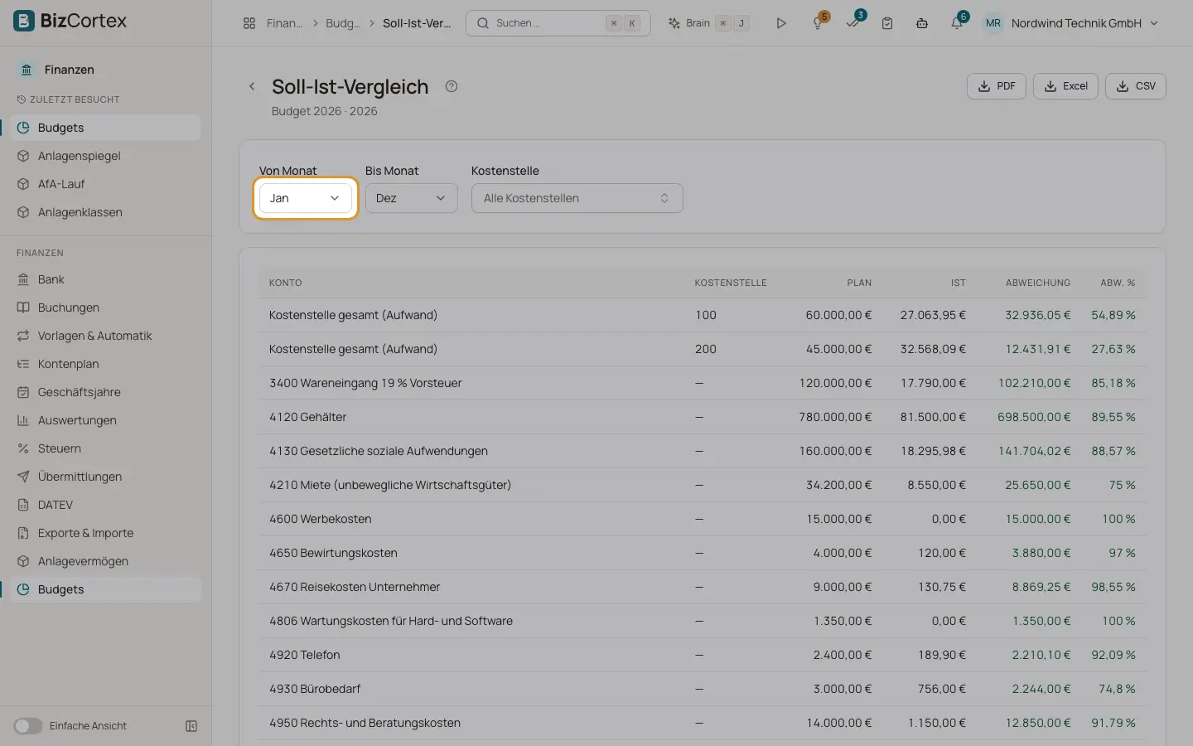
Task: Click the BizCortex logo icon
Action: (x=24, y=21)
